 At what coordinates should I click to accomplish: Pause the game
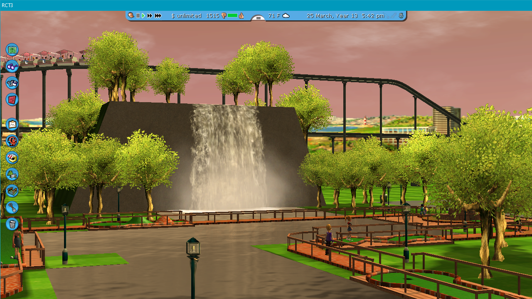[138, 16]
